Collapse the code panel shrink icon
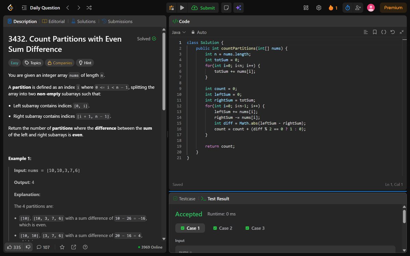The width and height of the screenshot is (410, 256). point(401,32)
